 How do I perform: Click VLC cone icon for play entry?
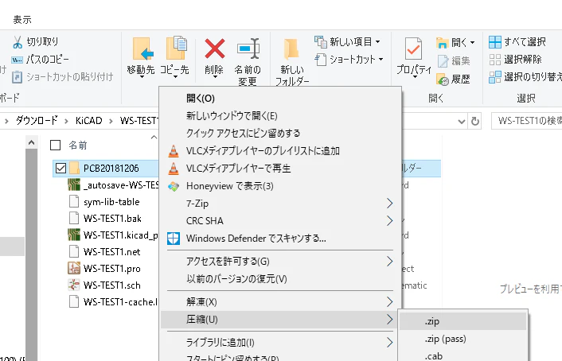174,169
